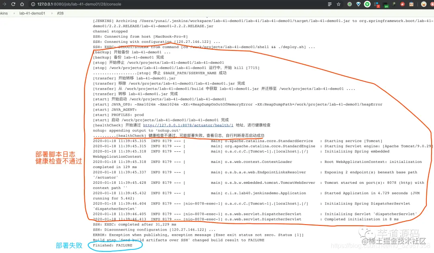The image size is (434, 253).
Task: Click '[stop]' line mentioning kill [7715]
Action: (x=176, y=68)
